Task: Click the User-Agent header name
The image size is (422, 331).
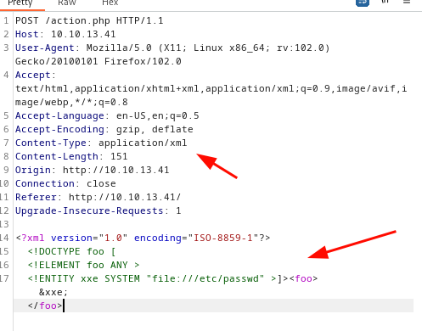Action: [x=45, y=48]
